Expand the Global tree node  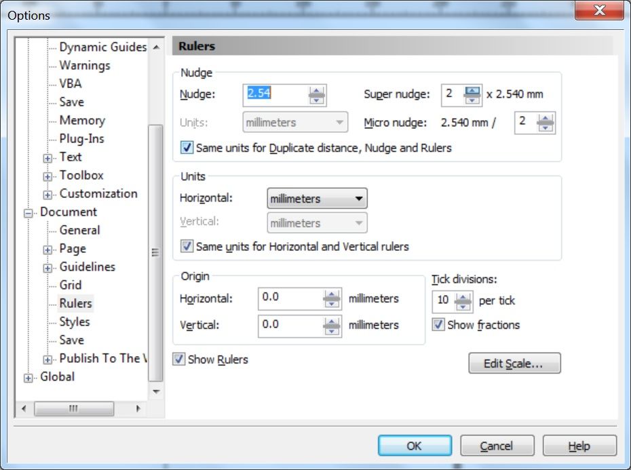tap(28, 378)
